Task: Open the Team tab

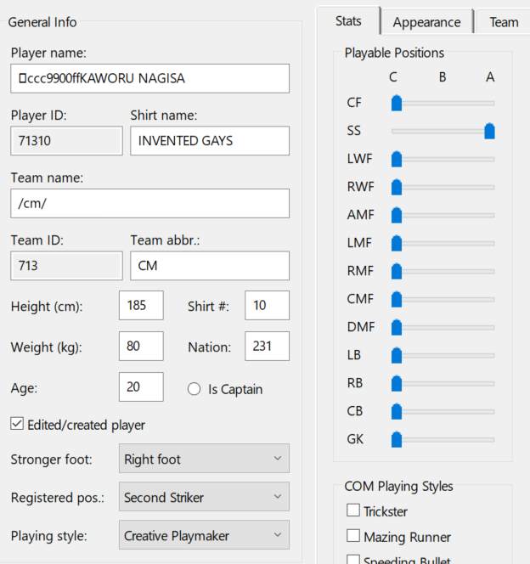Action: (504, 22)
